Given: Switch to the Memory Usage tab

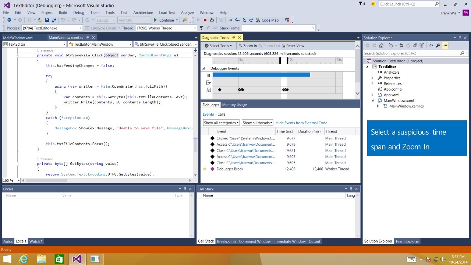Looking at the screenshot, I should 234,105.
